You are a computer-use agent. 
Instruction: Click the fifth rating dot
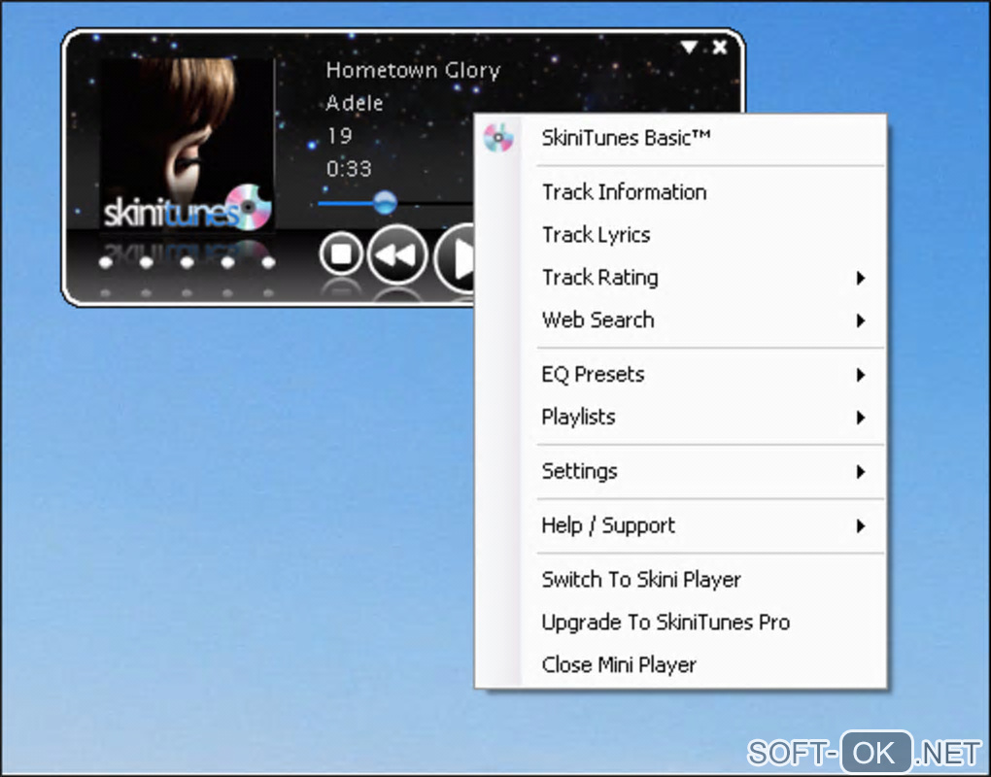point(268,262)
